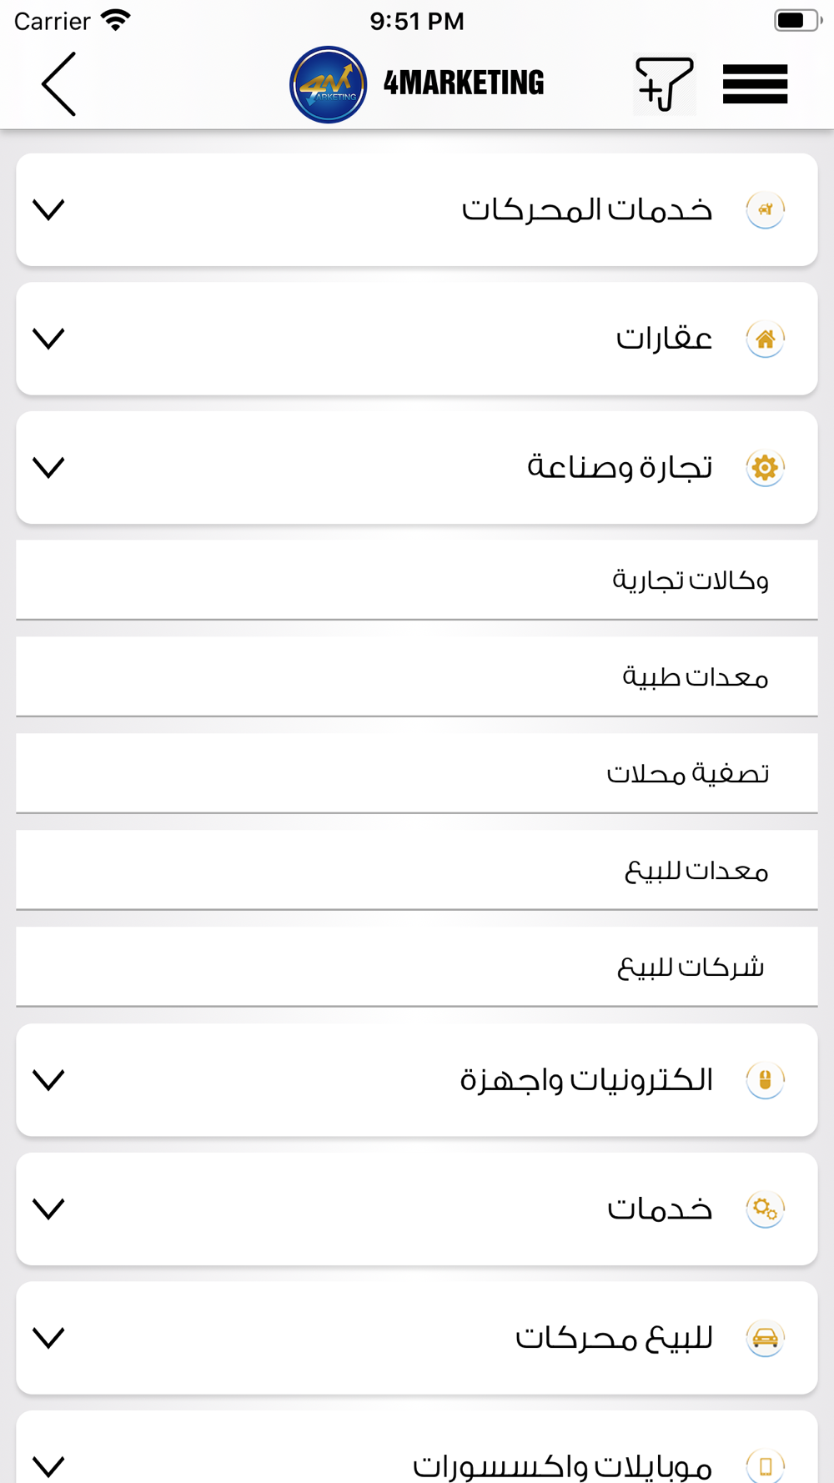
Task: Choose the شركات للبيع subcategory row
Action: click(x=417, y=967)
